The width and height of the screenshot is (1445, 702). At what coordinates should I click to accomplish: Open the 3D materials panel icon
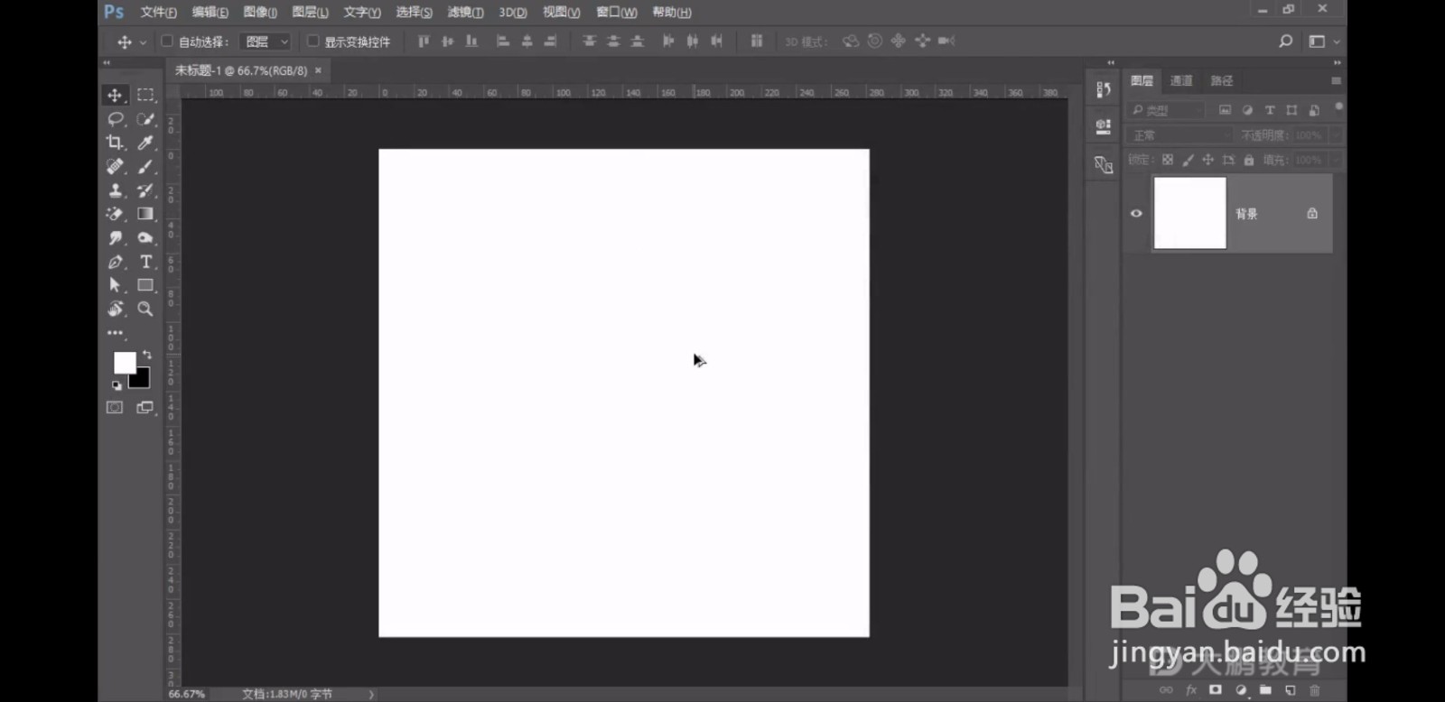click(1103, 164)
